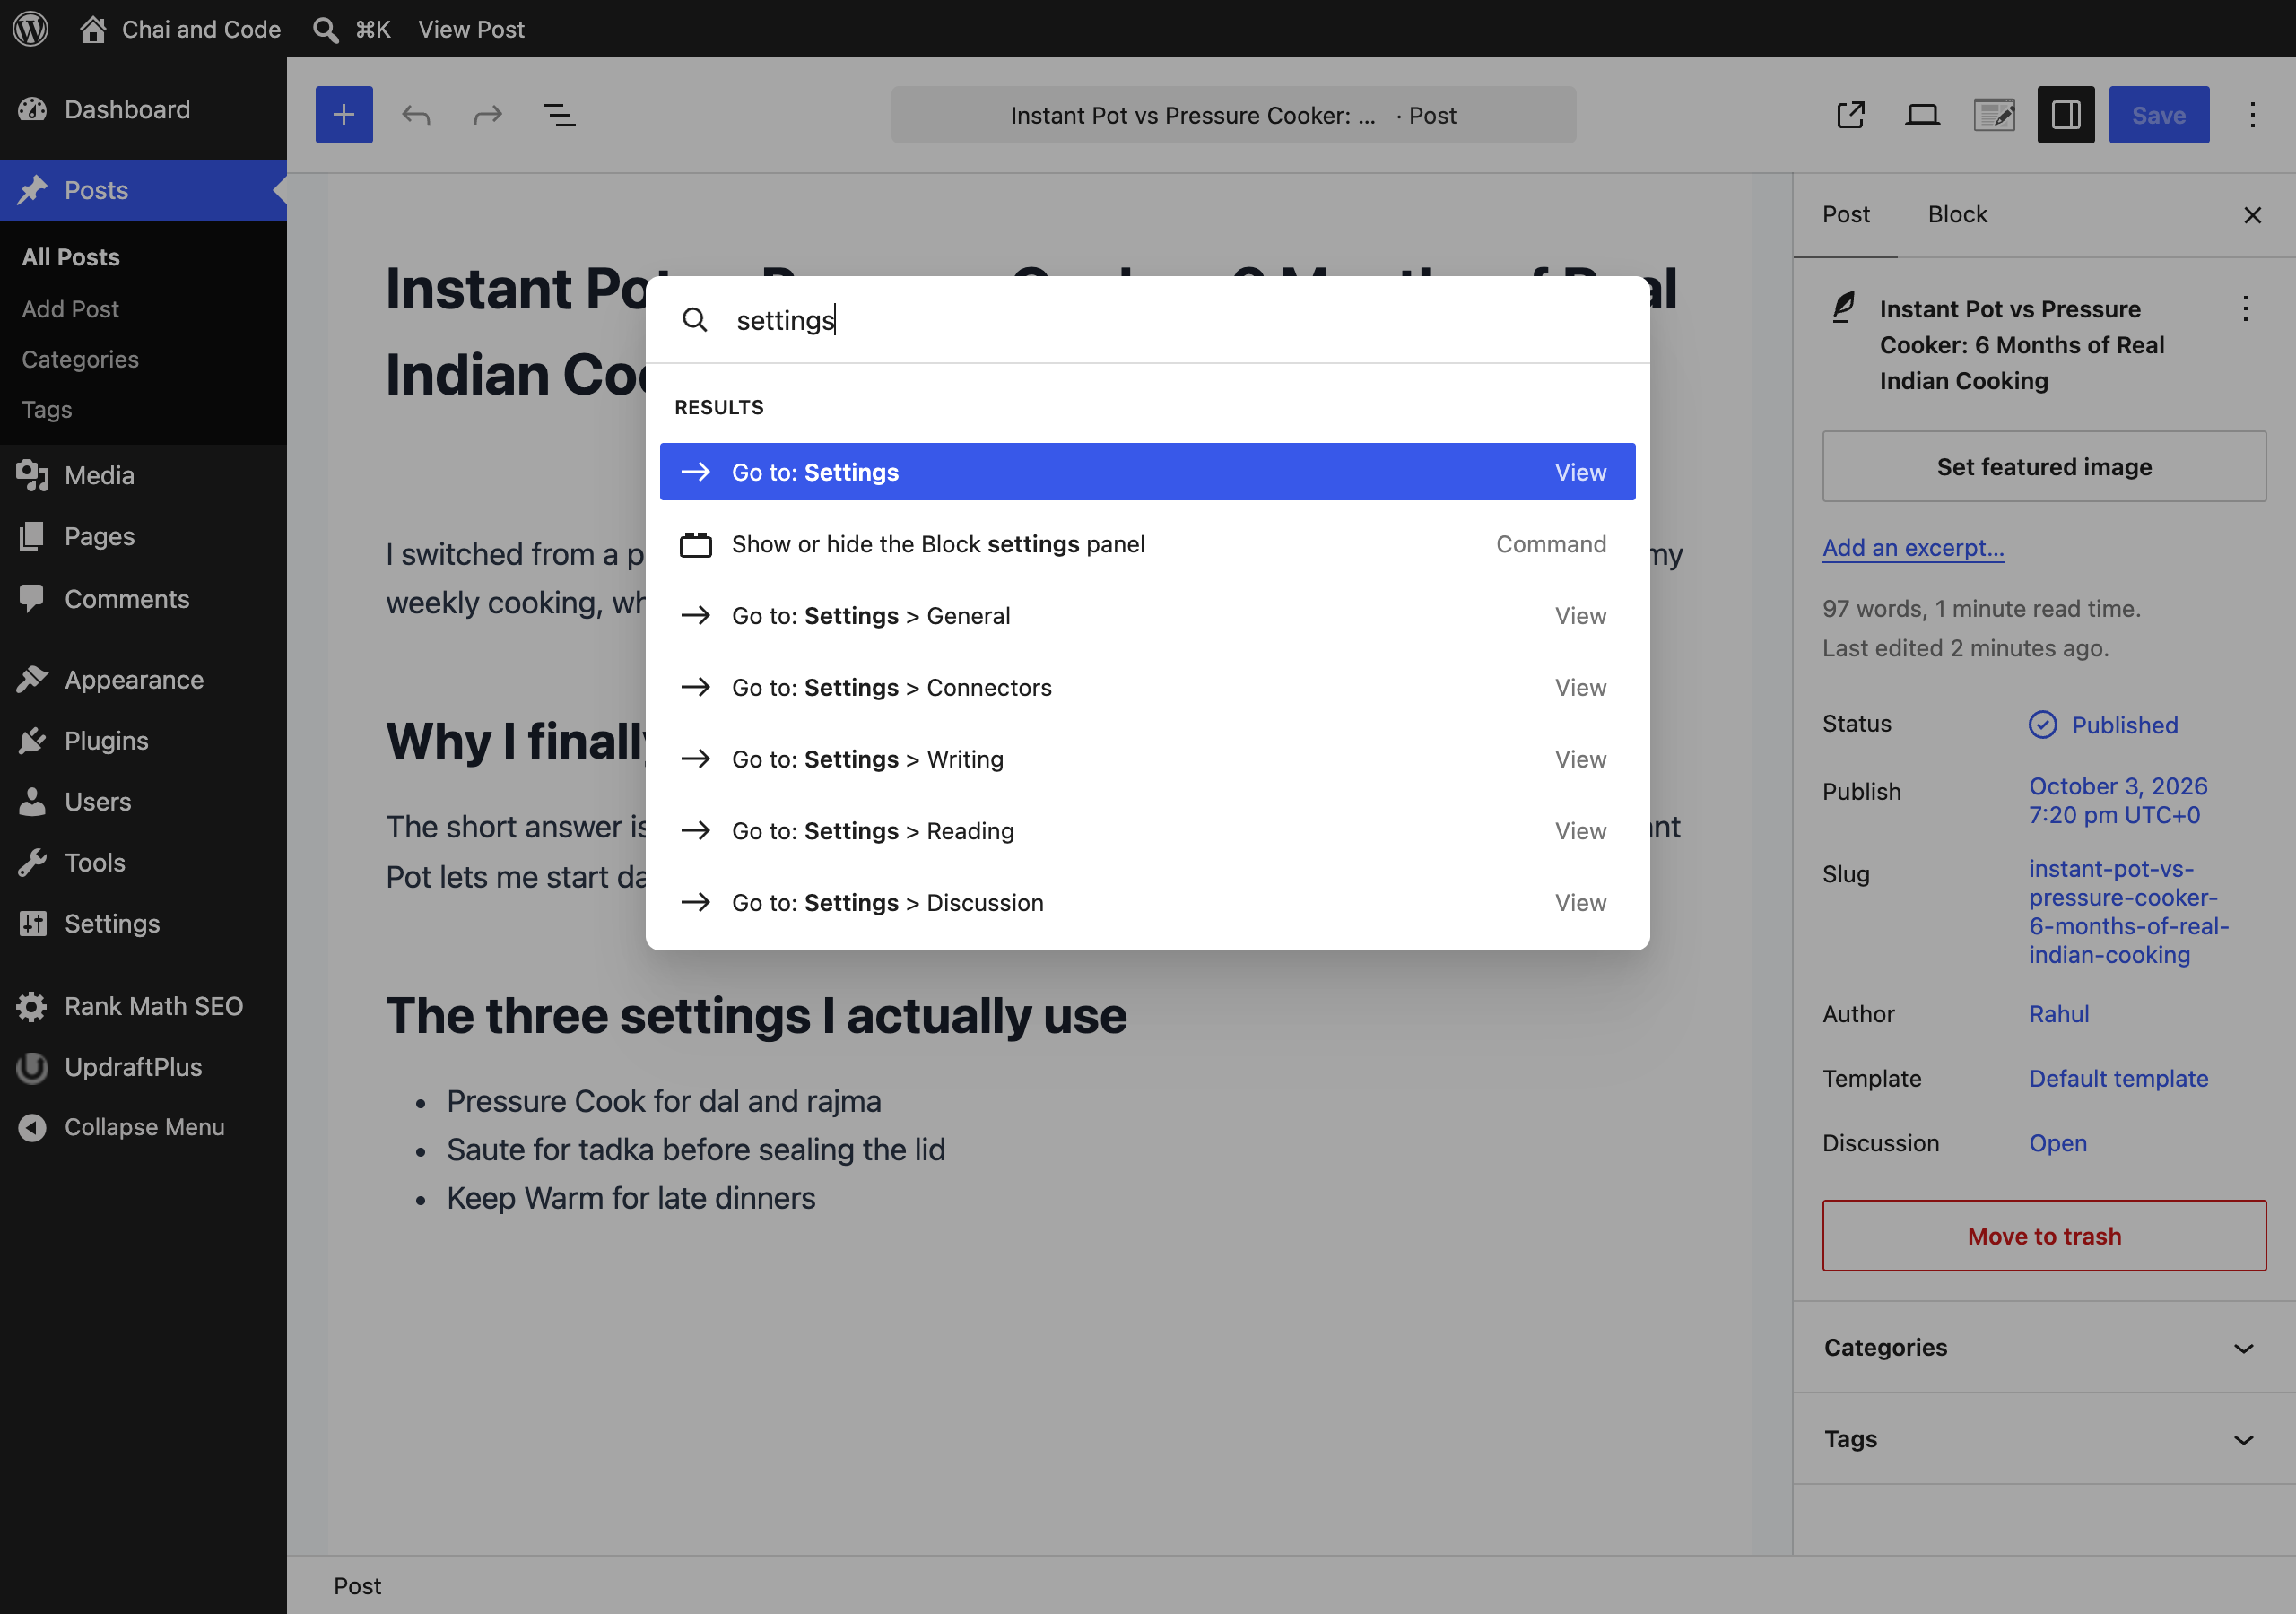
Task: Click the Move to trash button
Action: pyautogui.click(x=2044, y=1236)
